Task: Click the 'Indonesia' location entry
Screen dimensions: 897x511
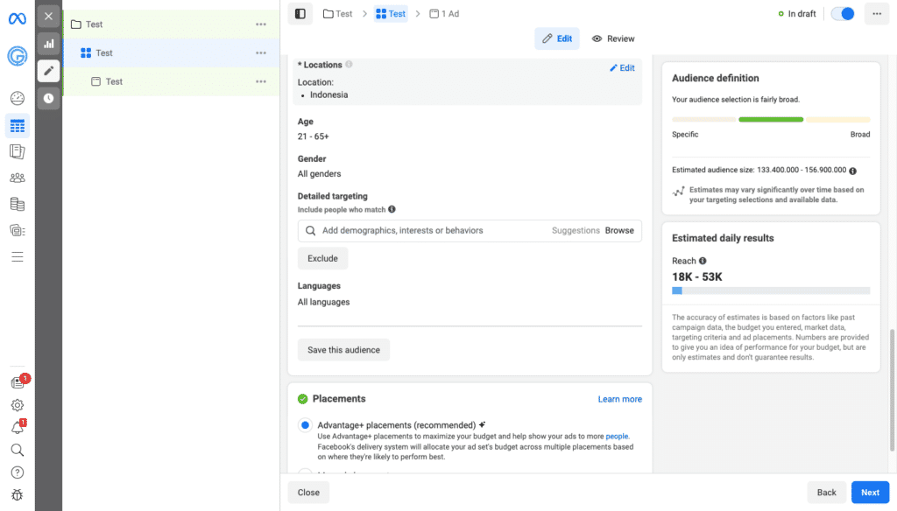Action: (x=329, y=94)
